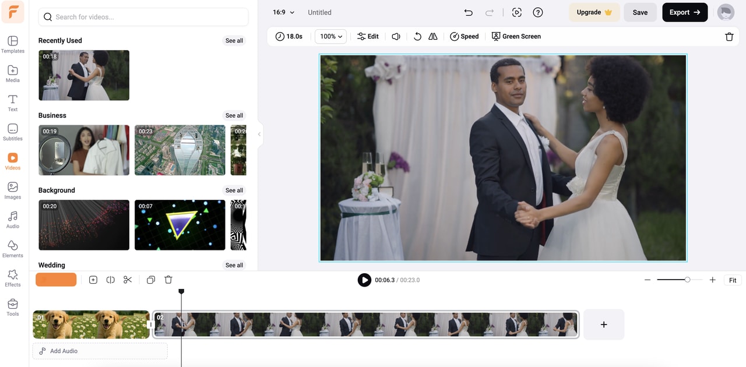Viewport: 746px width, 367px height.
Task: Flip the video with mirror icon
Action: click(433, 36)
